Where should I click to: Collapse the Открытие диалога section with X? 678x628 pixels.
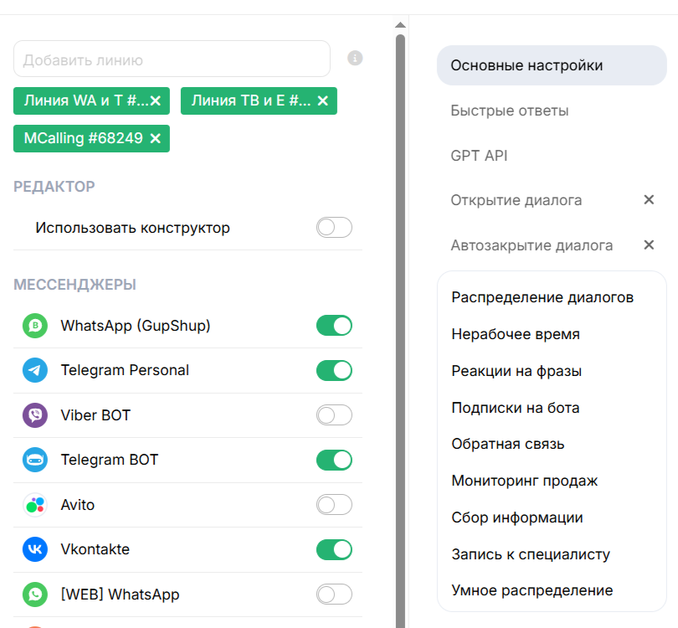(648, 200)
